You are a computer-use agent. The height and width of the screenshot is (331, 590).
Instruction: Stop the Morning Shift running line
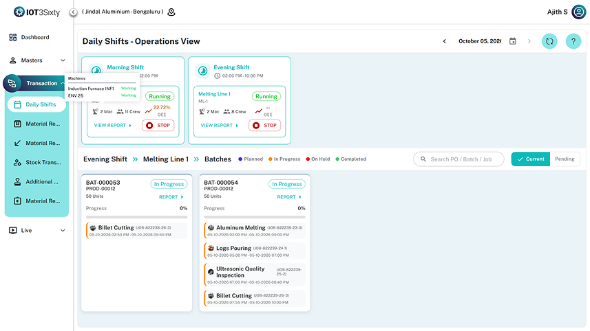pyautogui.click(x=158, y=126)
